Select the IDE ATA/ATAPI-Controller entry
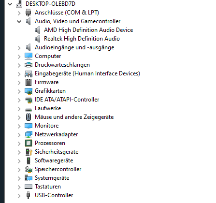This screenshot has width=216, height=203. click(67, 100)
